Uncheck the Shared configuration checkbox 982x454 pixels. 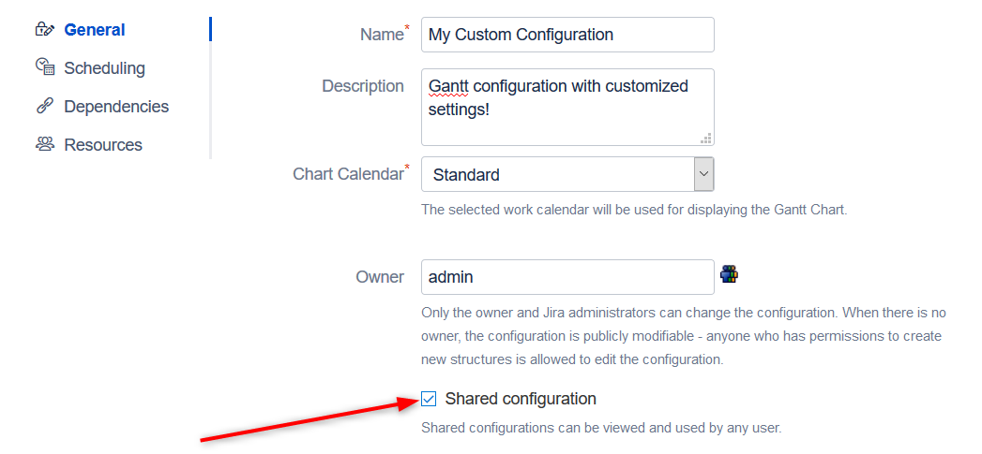pyautogui.click(x=429, y=399)
